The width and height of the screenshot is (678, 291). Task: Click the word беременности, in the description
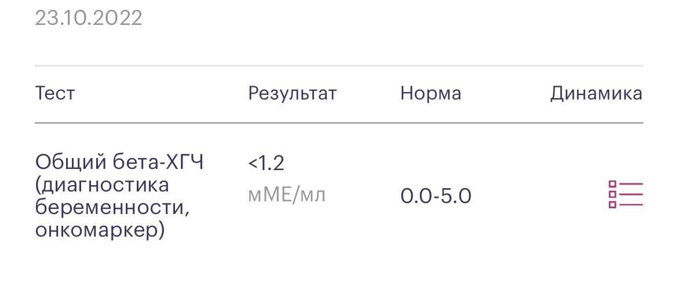point(112,208)
